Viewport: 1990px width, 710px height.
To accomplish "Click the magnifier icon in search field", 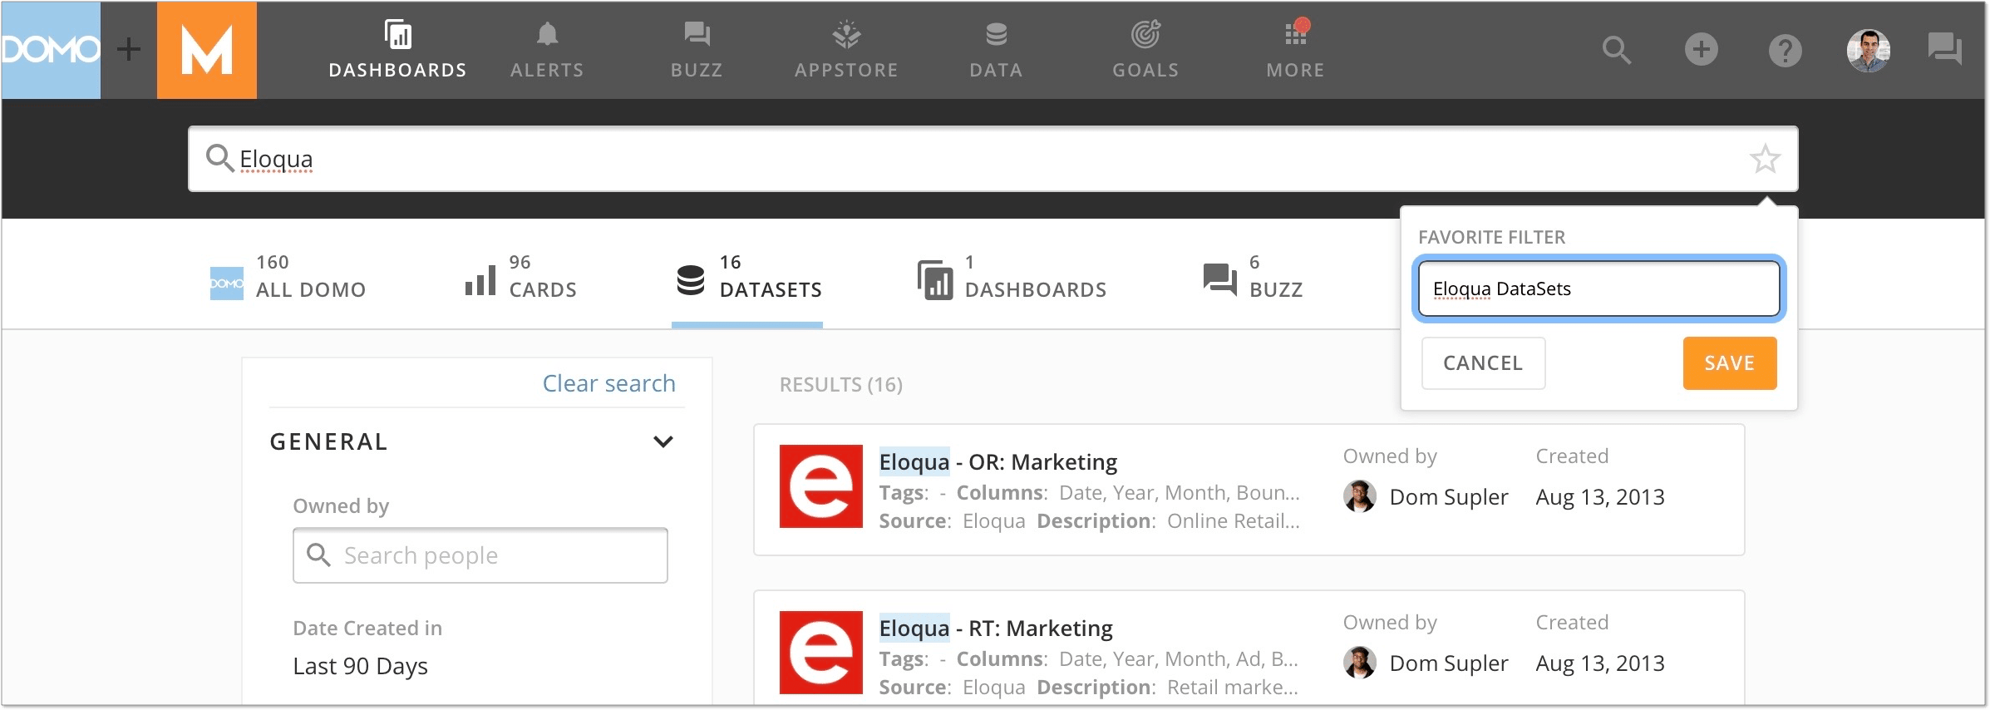I will [219, 158].
